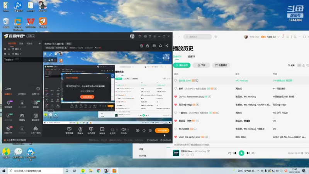
Task: Skip to the next track
Action: point(248,153)
